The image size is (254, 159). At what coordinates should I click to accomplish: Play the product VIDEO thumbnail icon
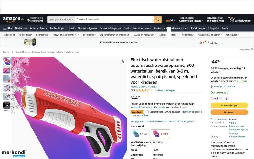7,106
